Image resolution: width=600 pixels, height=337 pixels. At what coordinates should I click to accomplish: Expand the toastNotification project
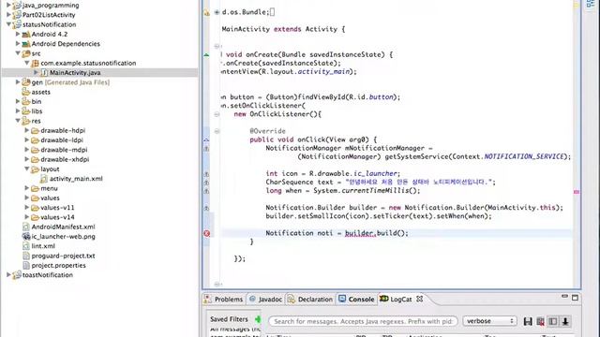8,274
